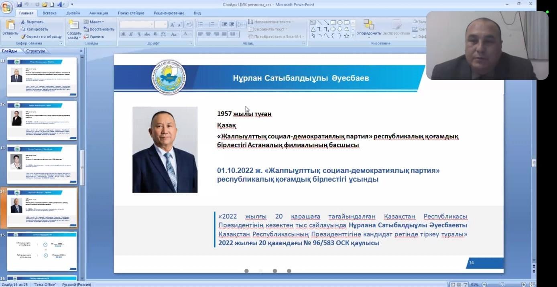Save the presentation from Quick Access toolbar
This screenshot has width=557, height=287.
coord(19,5)
